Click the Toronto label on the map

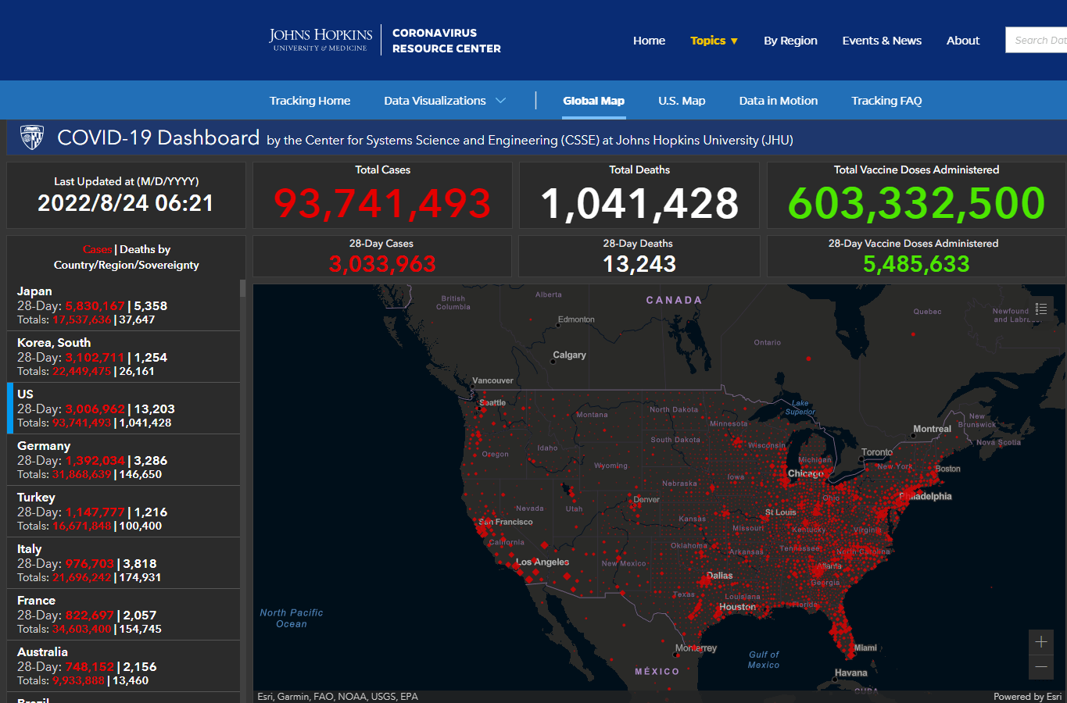(877, 452)
